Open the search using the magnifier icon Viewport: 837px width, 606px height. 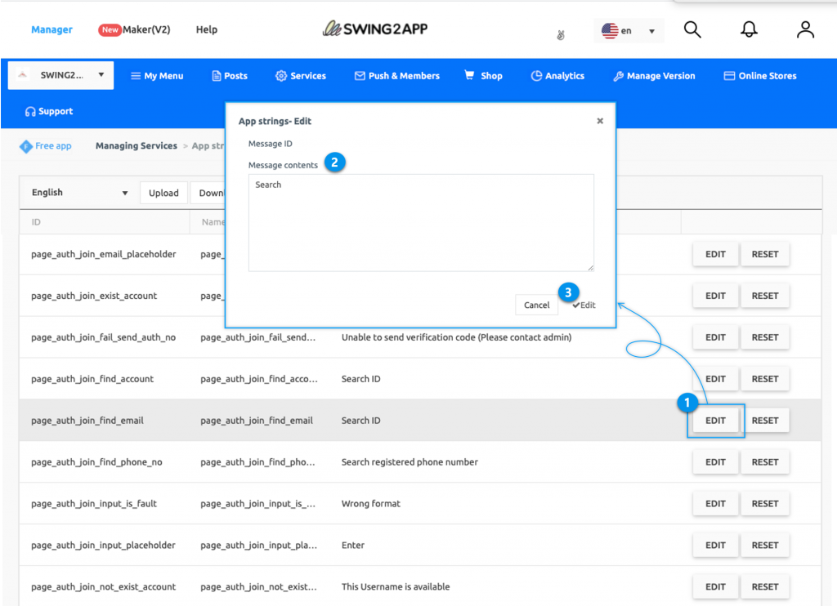pos(692,29)
